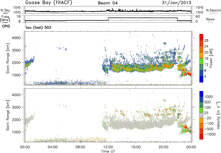Click the 'Time UT' axis title

pos(108,151)
